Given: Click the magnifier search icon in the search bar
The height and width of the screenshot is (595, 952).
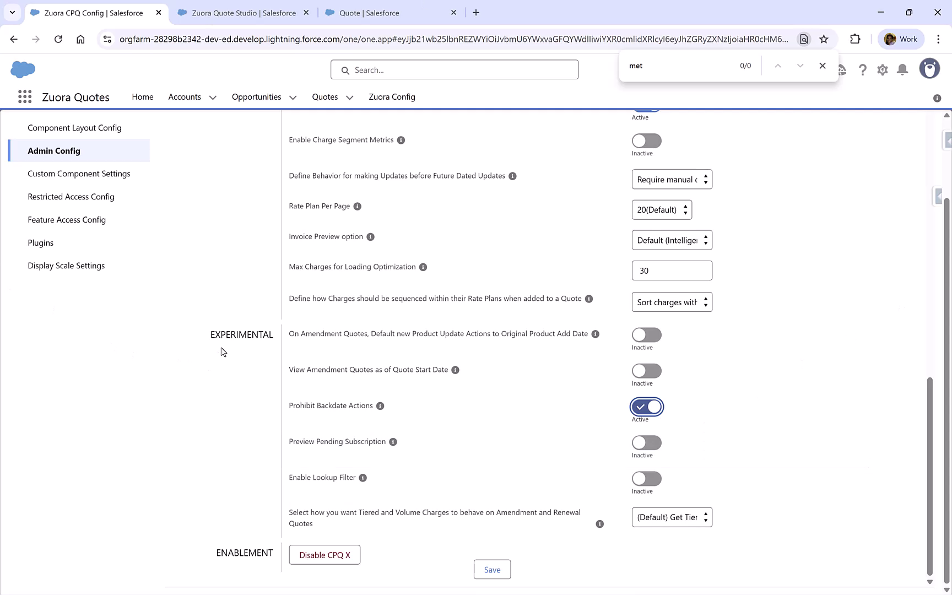Looking at the screenshot, I should pos(345,69).
